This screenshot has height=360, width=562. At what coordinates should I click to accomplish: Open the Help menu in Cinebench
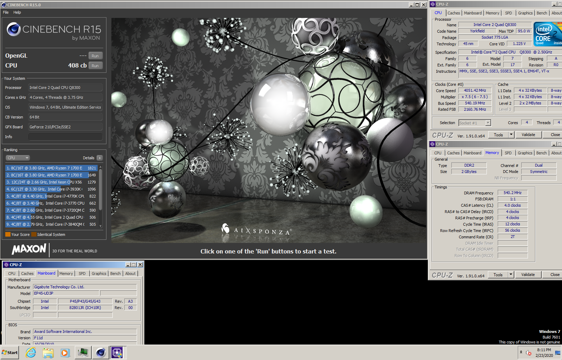[x=17, y=12]
